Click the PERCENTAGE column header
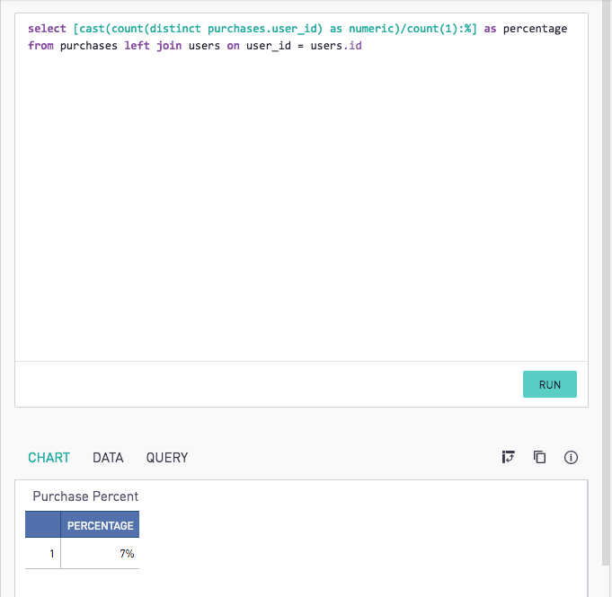 tap(100, 525)
